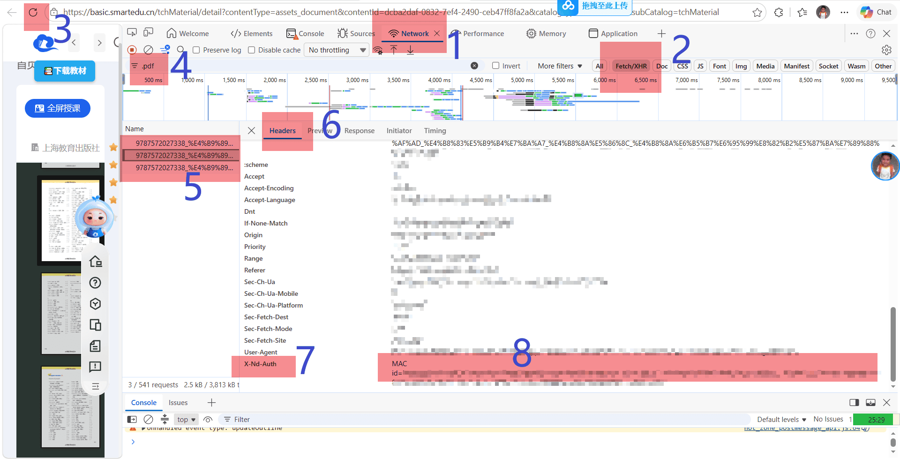This screenshot has height=459, width=900.
Task: Open DevTools help question mark icon
Action: click(870, 34)
